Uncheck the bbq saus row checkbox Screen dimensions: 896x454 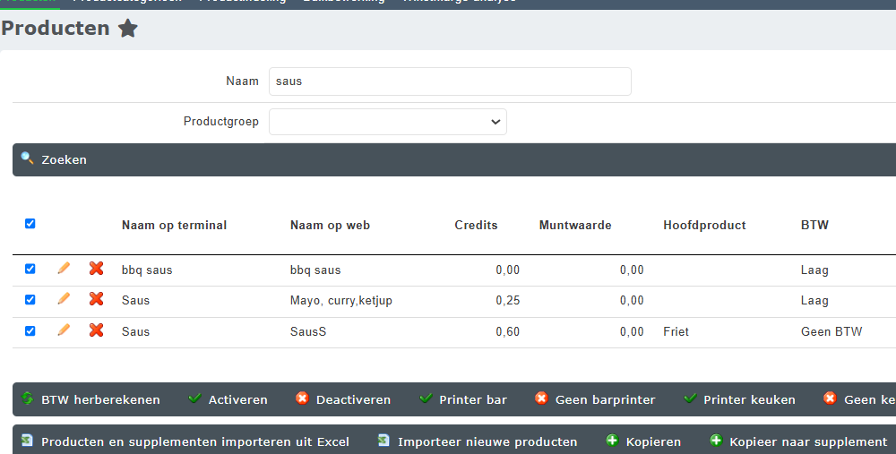pos(30,269)
